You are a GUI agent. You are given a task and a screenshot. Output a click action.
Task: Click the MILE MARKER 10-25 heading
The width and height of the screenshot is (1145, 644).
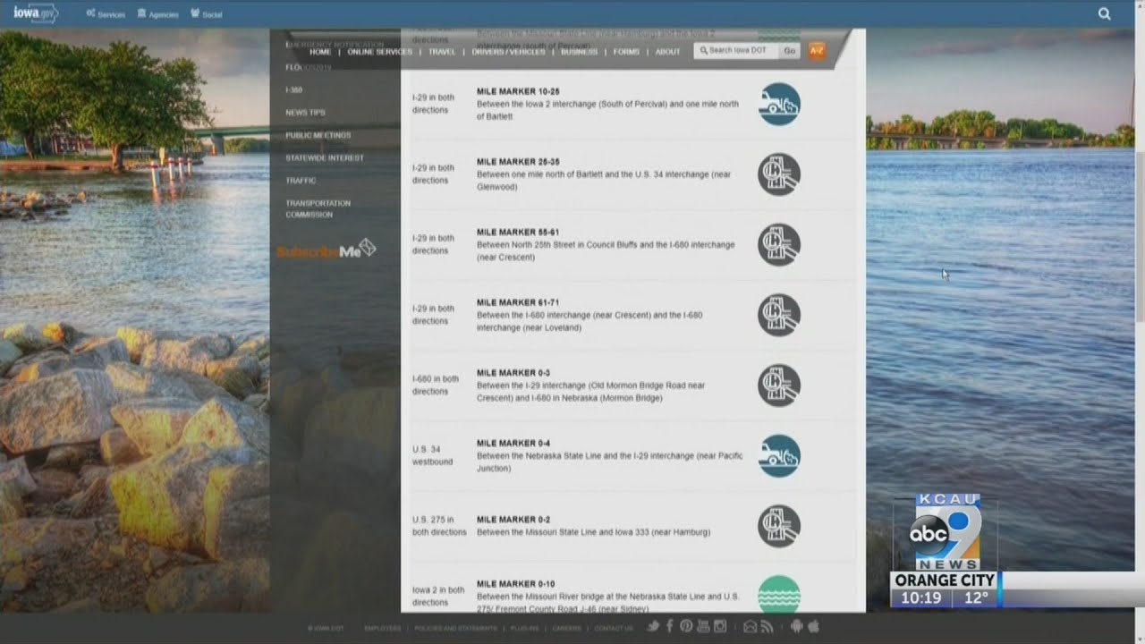click(x=518, y=91)
